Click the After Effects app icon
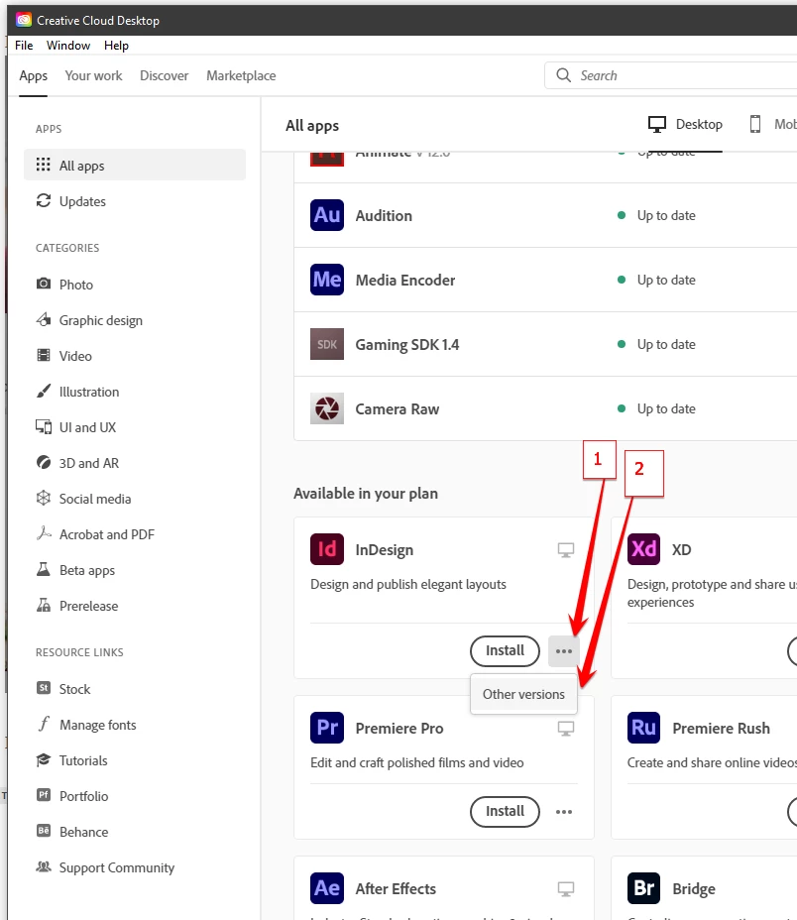This screenshot has width=797, height=920. pos(327,888)
